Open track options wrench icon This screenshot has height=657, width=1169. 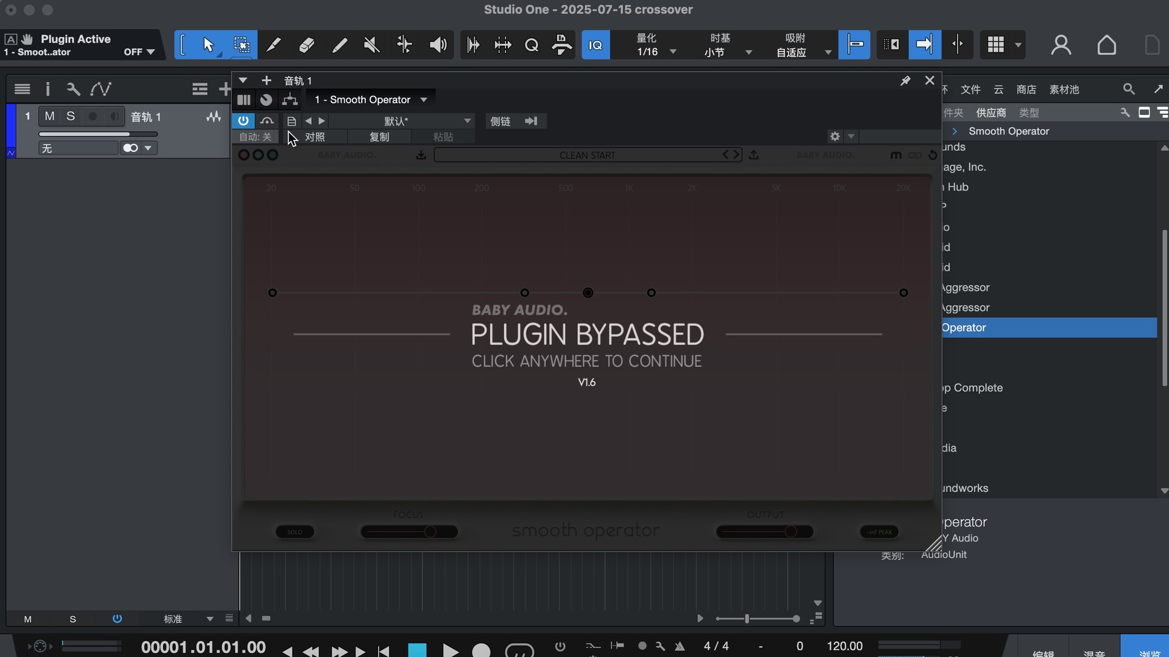pos(73,89)
